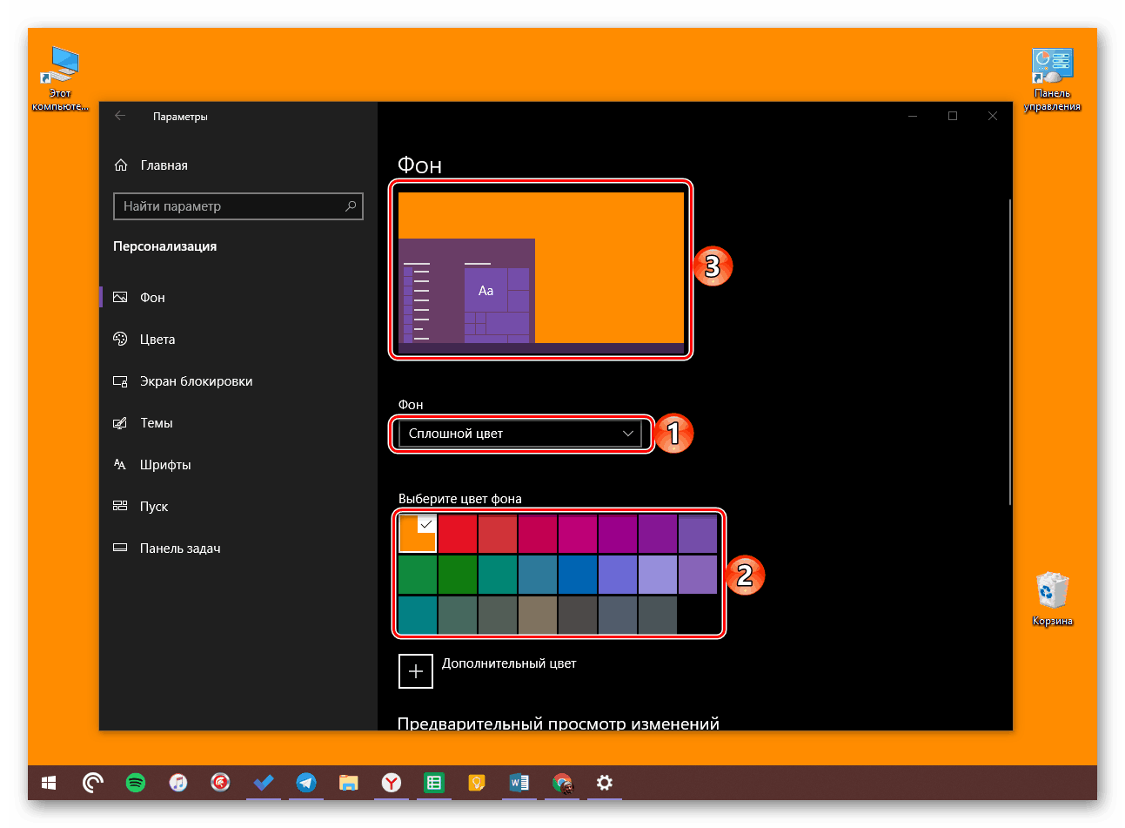Choose the black color swatch
1125x828 pixels.
tap(698, 615)
